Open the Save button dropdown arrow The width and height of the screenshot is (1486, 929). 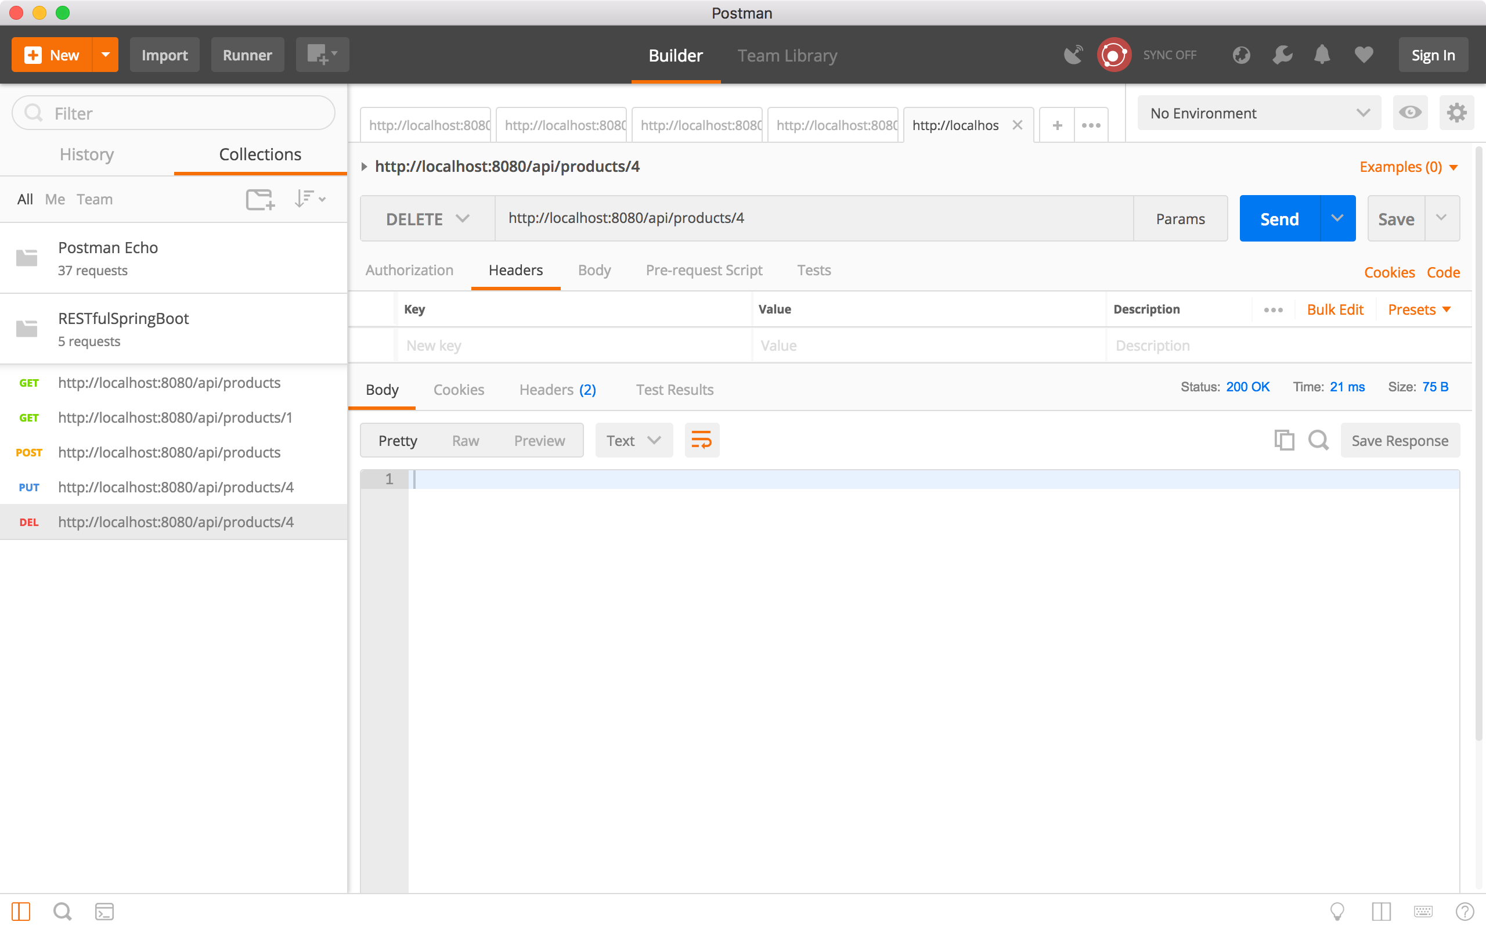click(x=1442, y=219)
